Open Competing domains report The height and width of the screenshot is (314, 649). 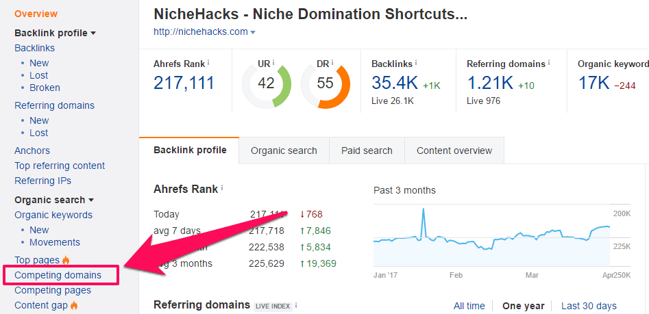58,275
